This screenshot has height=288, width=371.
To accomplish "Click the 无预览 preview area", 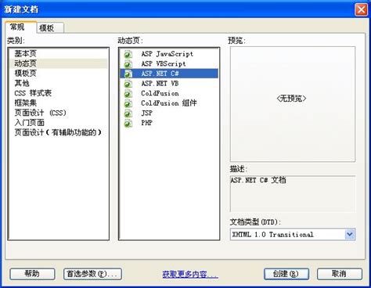I will (293, 104).
